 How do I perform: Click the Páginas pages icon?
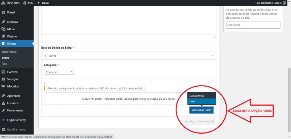(3, 37)
